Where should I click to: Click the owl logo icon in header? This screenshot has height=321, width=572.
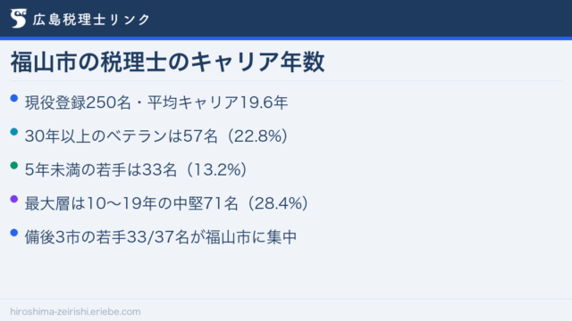tap(18, 18)
